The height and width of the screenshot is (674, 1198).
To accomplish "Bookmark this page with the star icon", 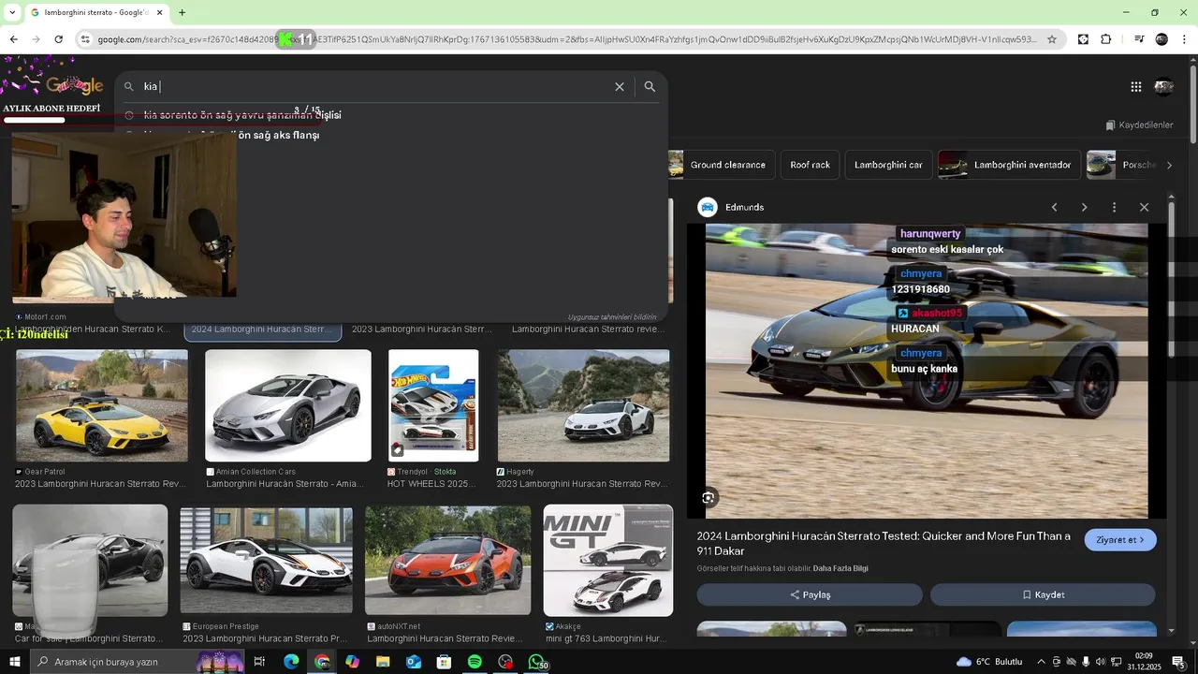I will [x=1052, y=39].
